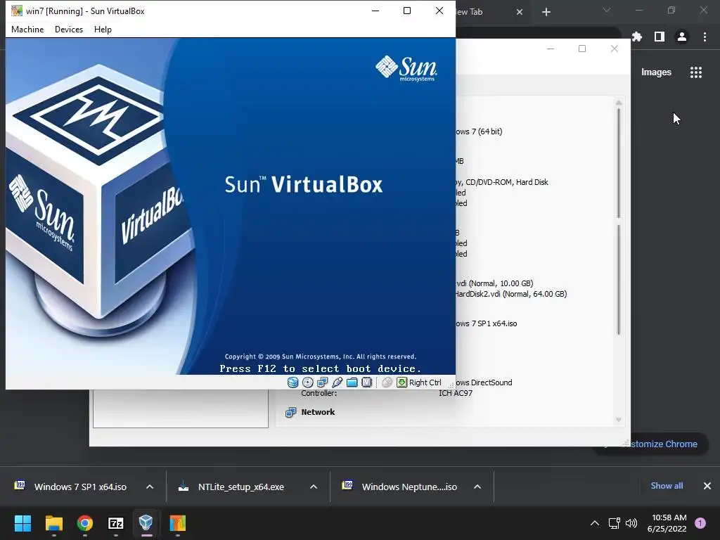Click the Network section icon in details

(x=290, y=412)
